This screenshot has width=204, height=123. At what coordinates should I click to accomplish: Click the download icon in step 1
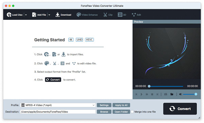[x=63, y=54]
